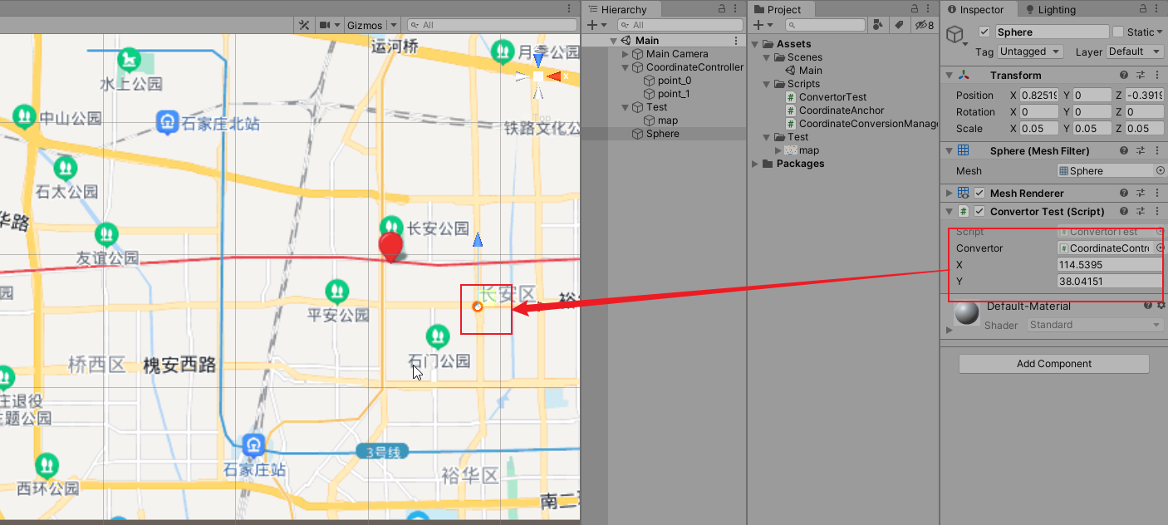
Task: Expand the Main Camera tree item
Action: (x=626, y=54)
